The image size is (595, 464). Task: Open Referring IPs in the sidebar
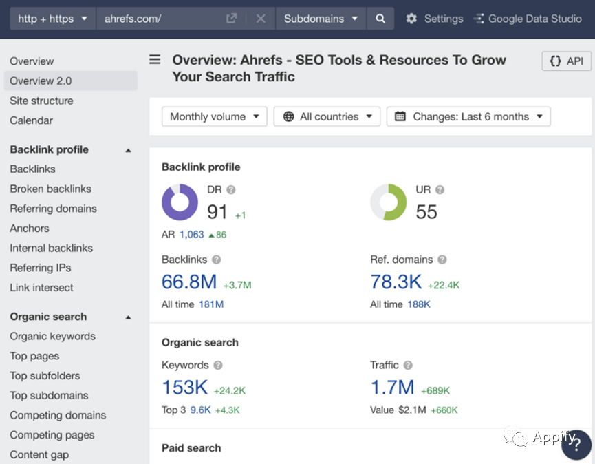[40, 268]
